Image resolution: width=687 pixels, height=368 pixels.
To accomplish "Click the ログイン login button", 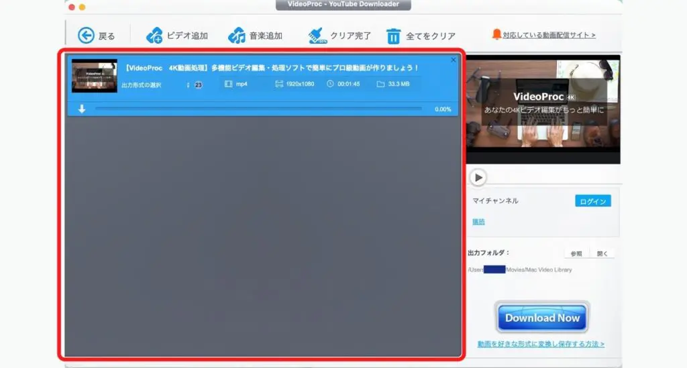I will pyautogui.click(x=593, y=201).
